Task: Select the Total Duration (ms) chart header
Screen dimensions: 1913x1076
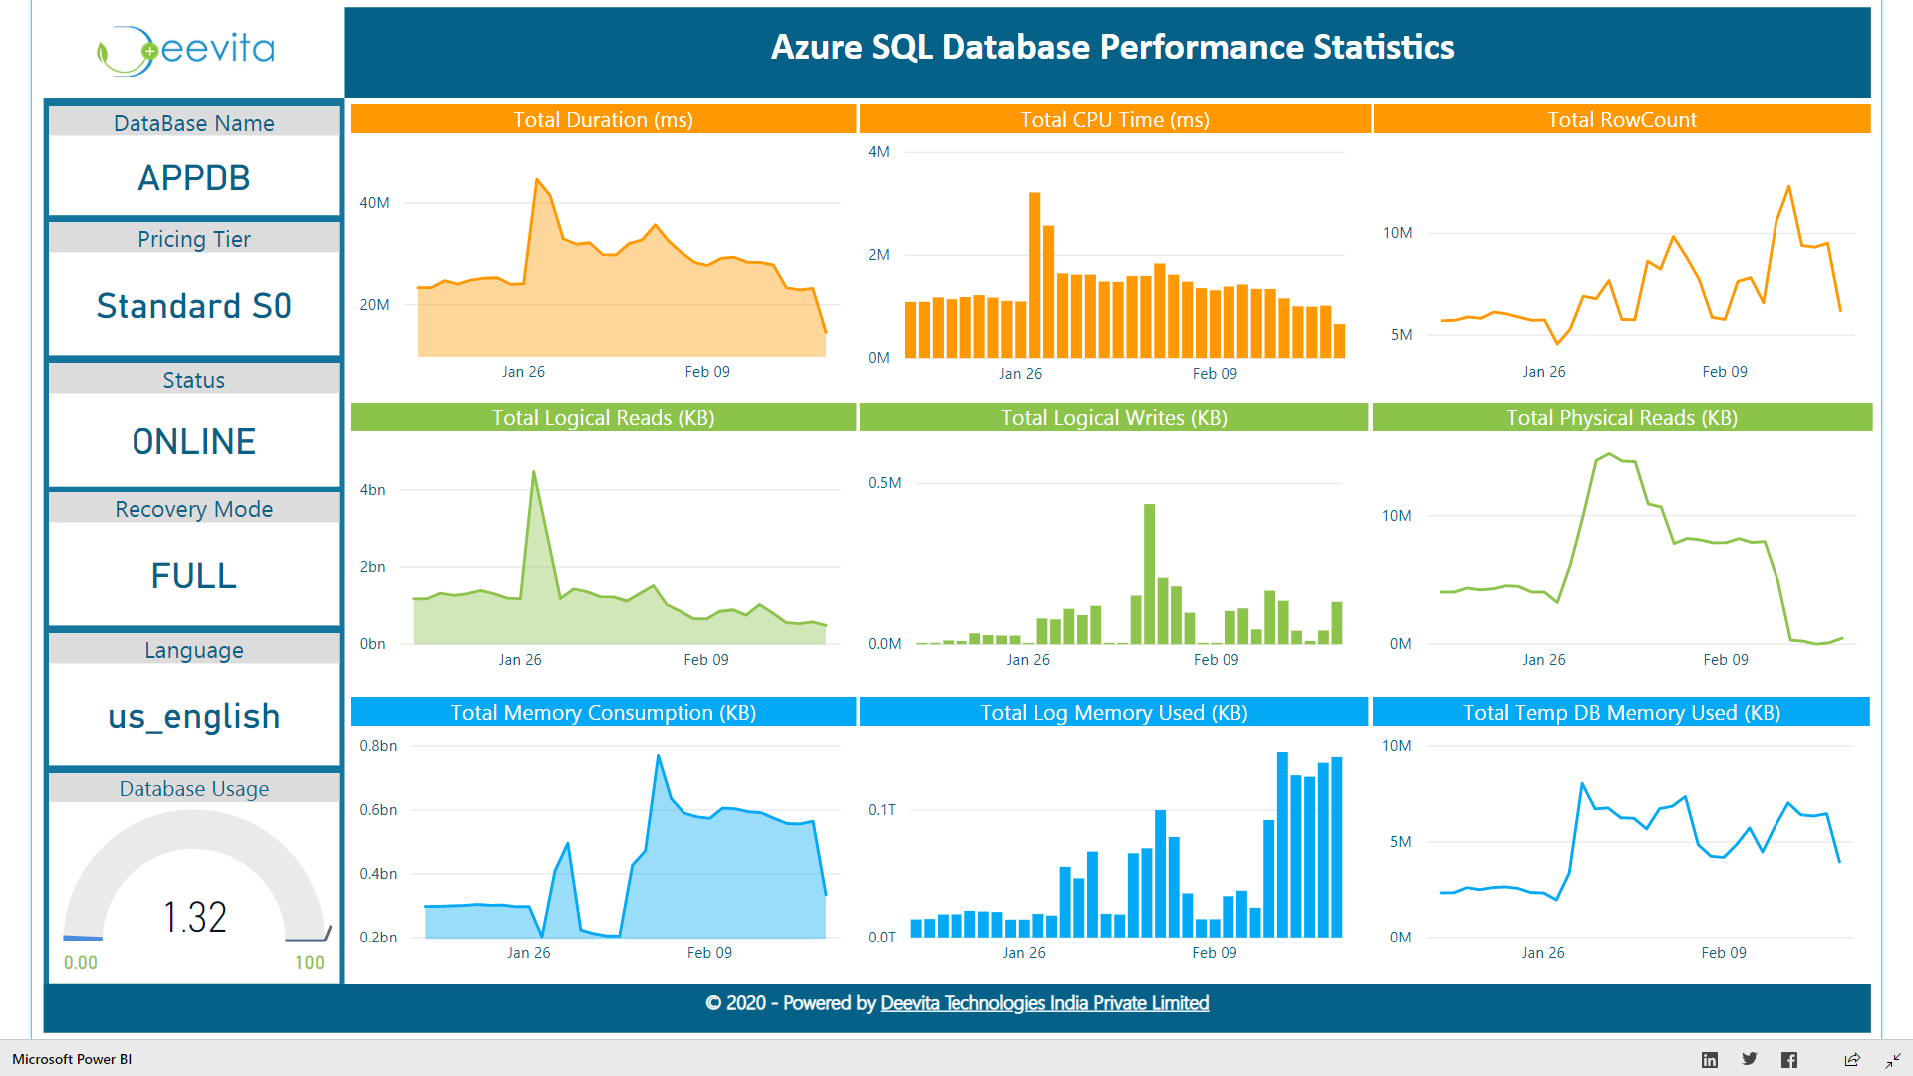Action: (603, 119)
